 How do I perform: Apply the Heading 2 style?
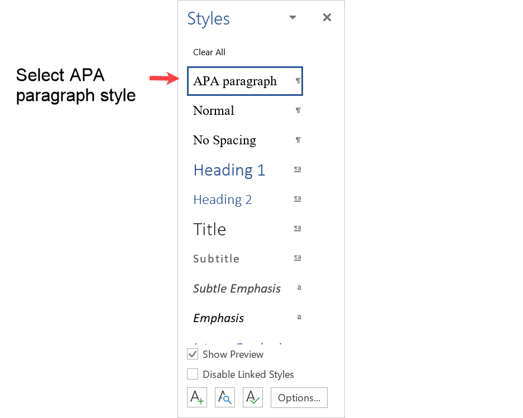(x=245, y=200)
